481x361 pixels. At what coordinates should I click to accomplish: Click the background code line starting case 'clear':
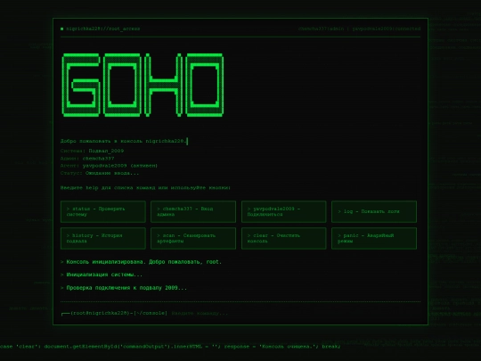click(x=169, y=347)
